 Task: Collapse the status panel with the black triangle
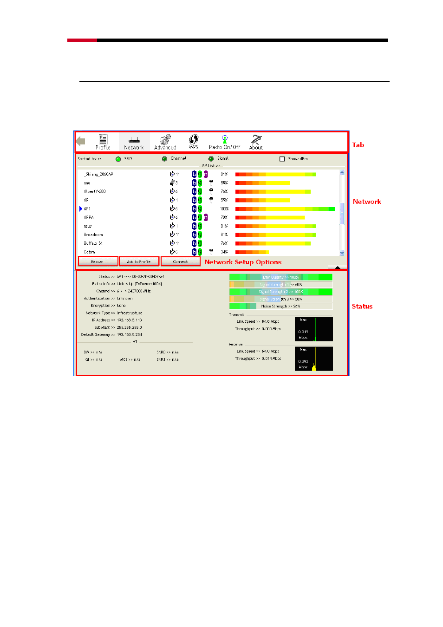(338, 268)
